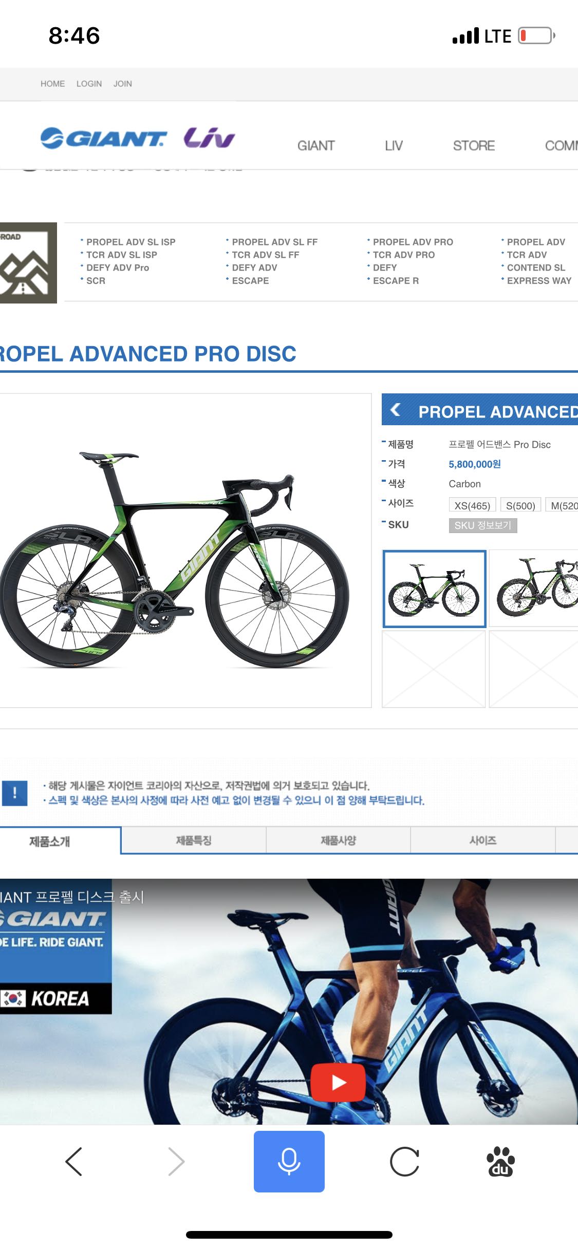Tap the browser forward arrow
This screenshot has width=578, height=1251.
176,1161
